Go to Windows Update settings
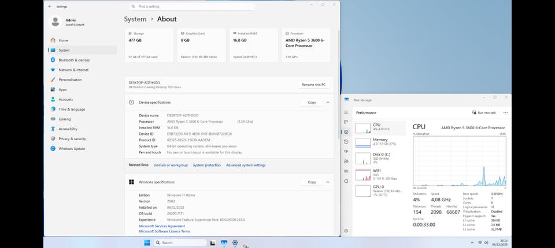Screen dimensions: 555x248 tap(71, 148)
